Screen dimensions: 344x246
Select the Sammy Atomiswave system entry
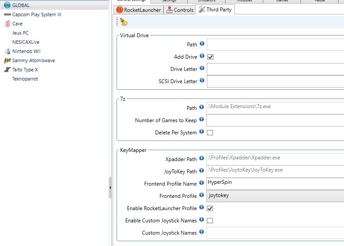coord(34,60)
